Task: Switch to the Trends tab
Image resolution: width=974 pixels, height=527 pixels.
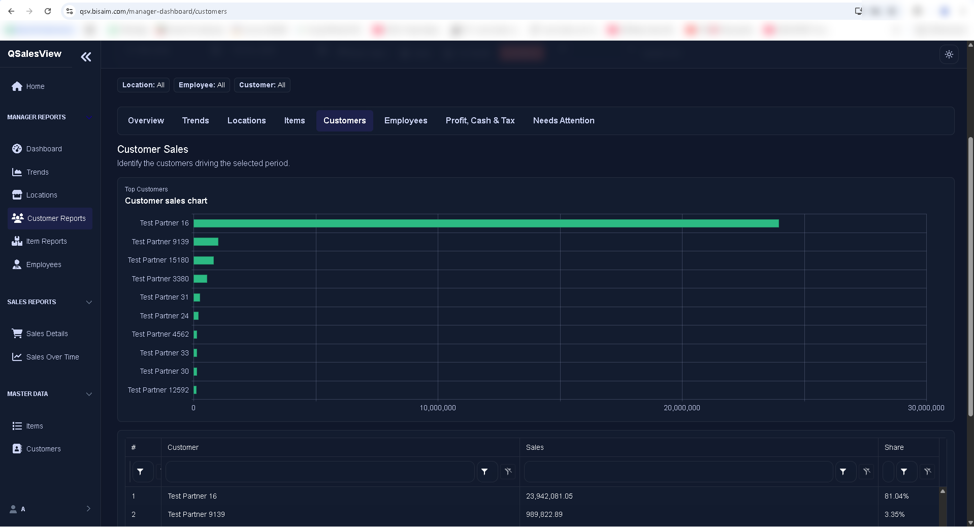Action: (x=196, y=121)
